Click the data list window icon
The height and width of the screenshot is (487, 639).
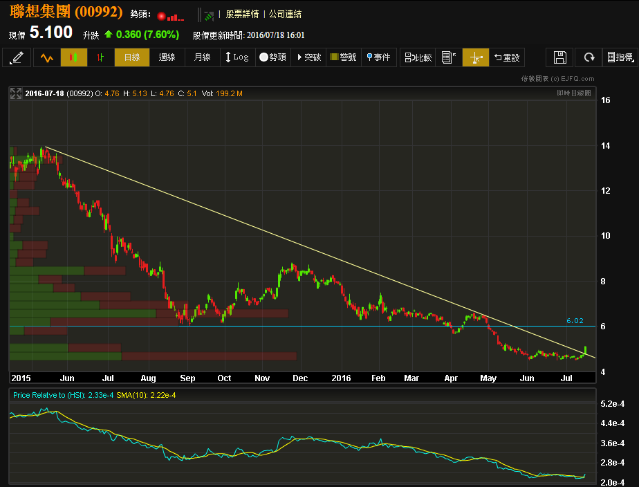[x=449, y=57]
